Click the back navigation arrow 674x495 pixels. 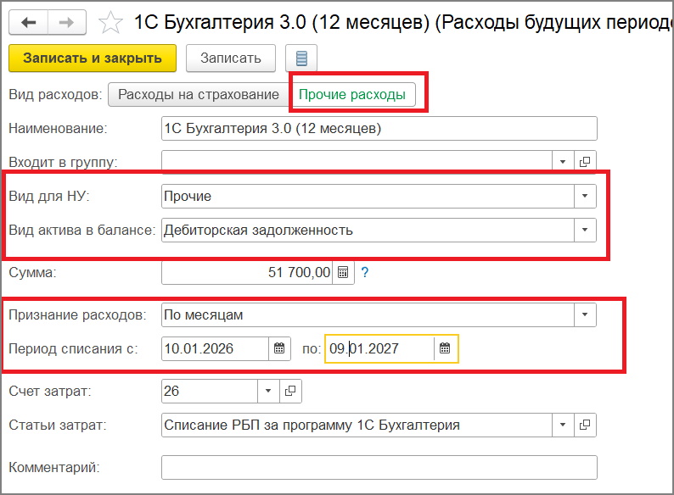29,22
